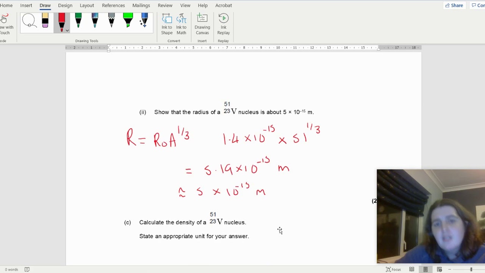The height and width of the screenshot is (273, 485).
Task: Click the zoom out minus button
Action: pyautogui.click(x=450, y=270)
